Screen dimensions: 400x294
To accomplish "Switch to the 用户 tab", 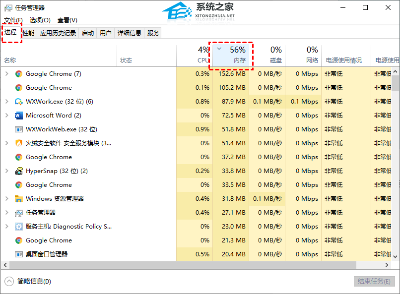I will 105,33.
